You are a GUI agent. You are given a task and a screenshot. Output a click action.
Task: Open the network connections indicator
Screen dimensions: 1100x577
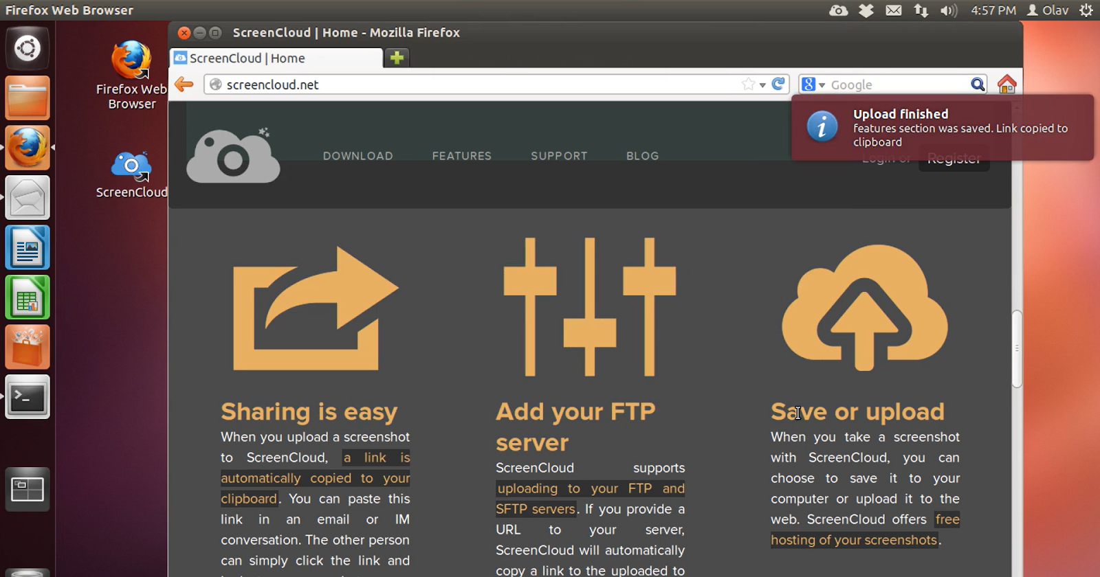(921, 10)
